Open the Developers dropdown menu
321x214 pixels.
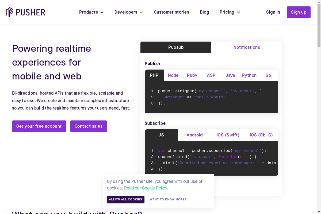point(129,12)
